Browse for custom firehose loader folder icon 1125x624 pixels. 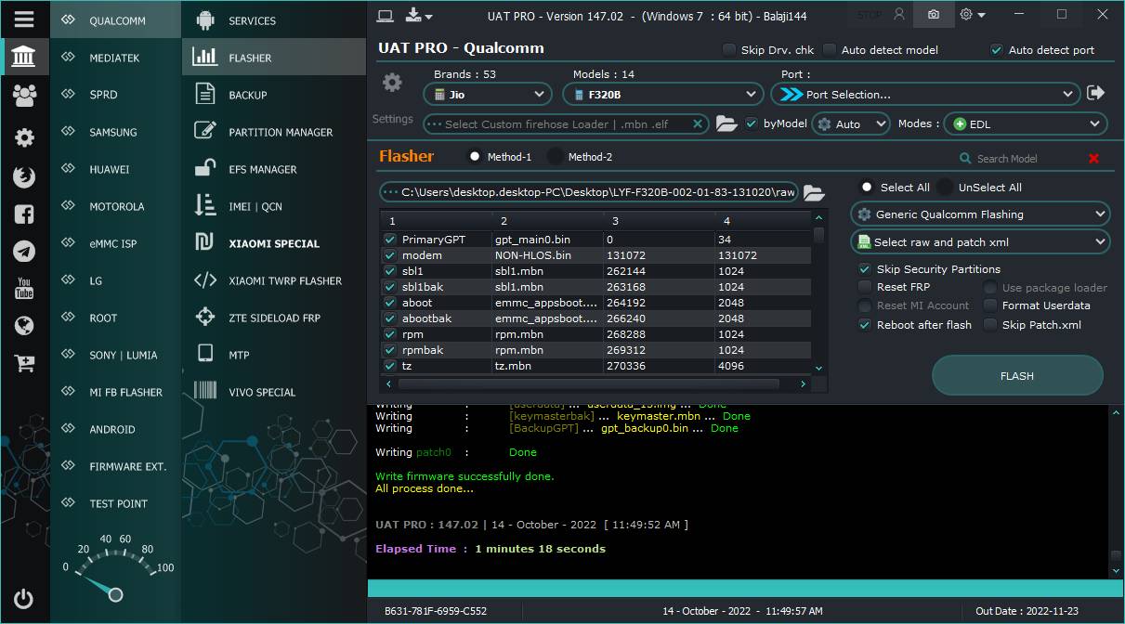726,123
